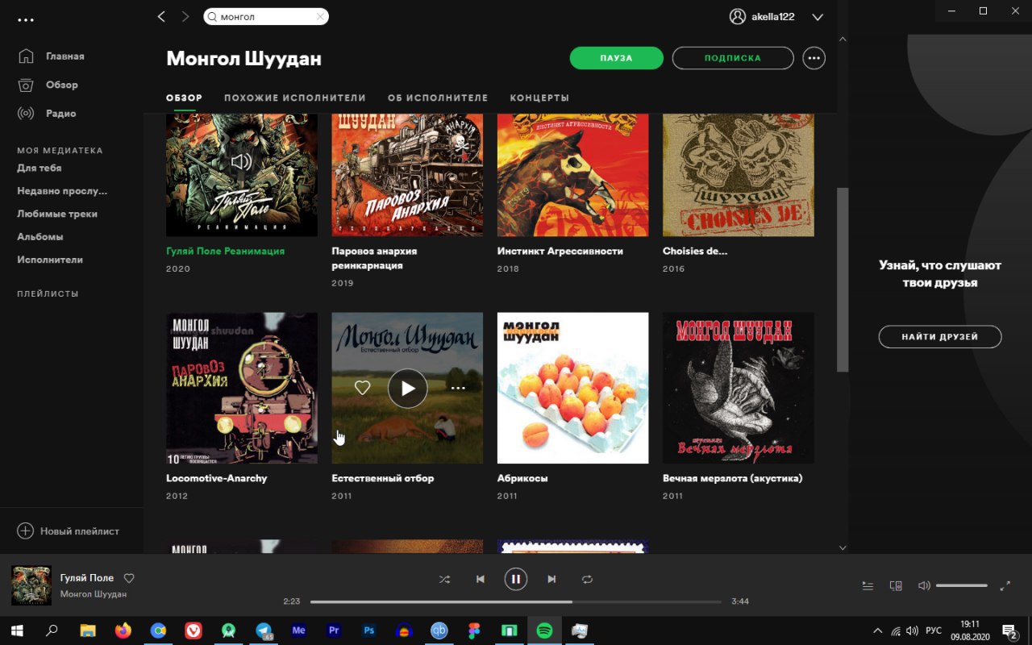This screenshot has height=645, width=1032.
Task: Open the Locomotive-Anarchy album cover
Action: tap(241, 388)
